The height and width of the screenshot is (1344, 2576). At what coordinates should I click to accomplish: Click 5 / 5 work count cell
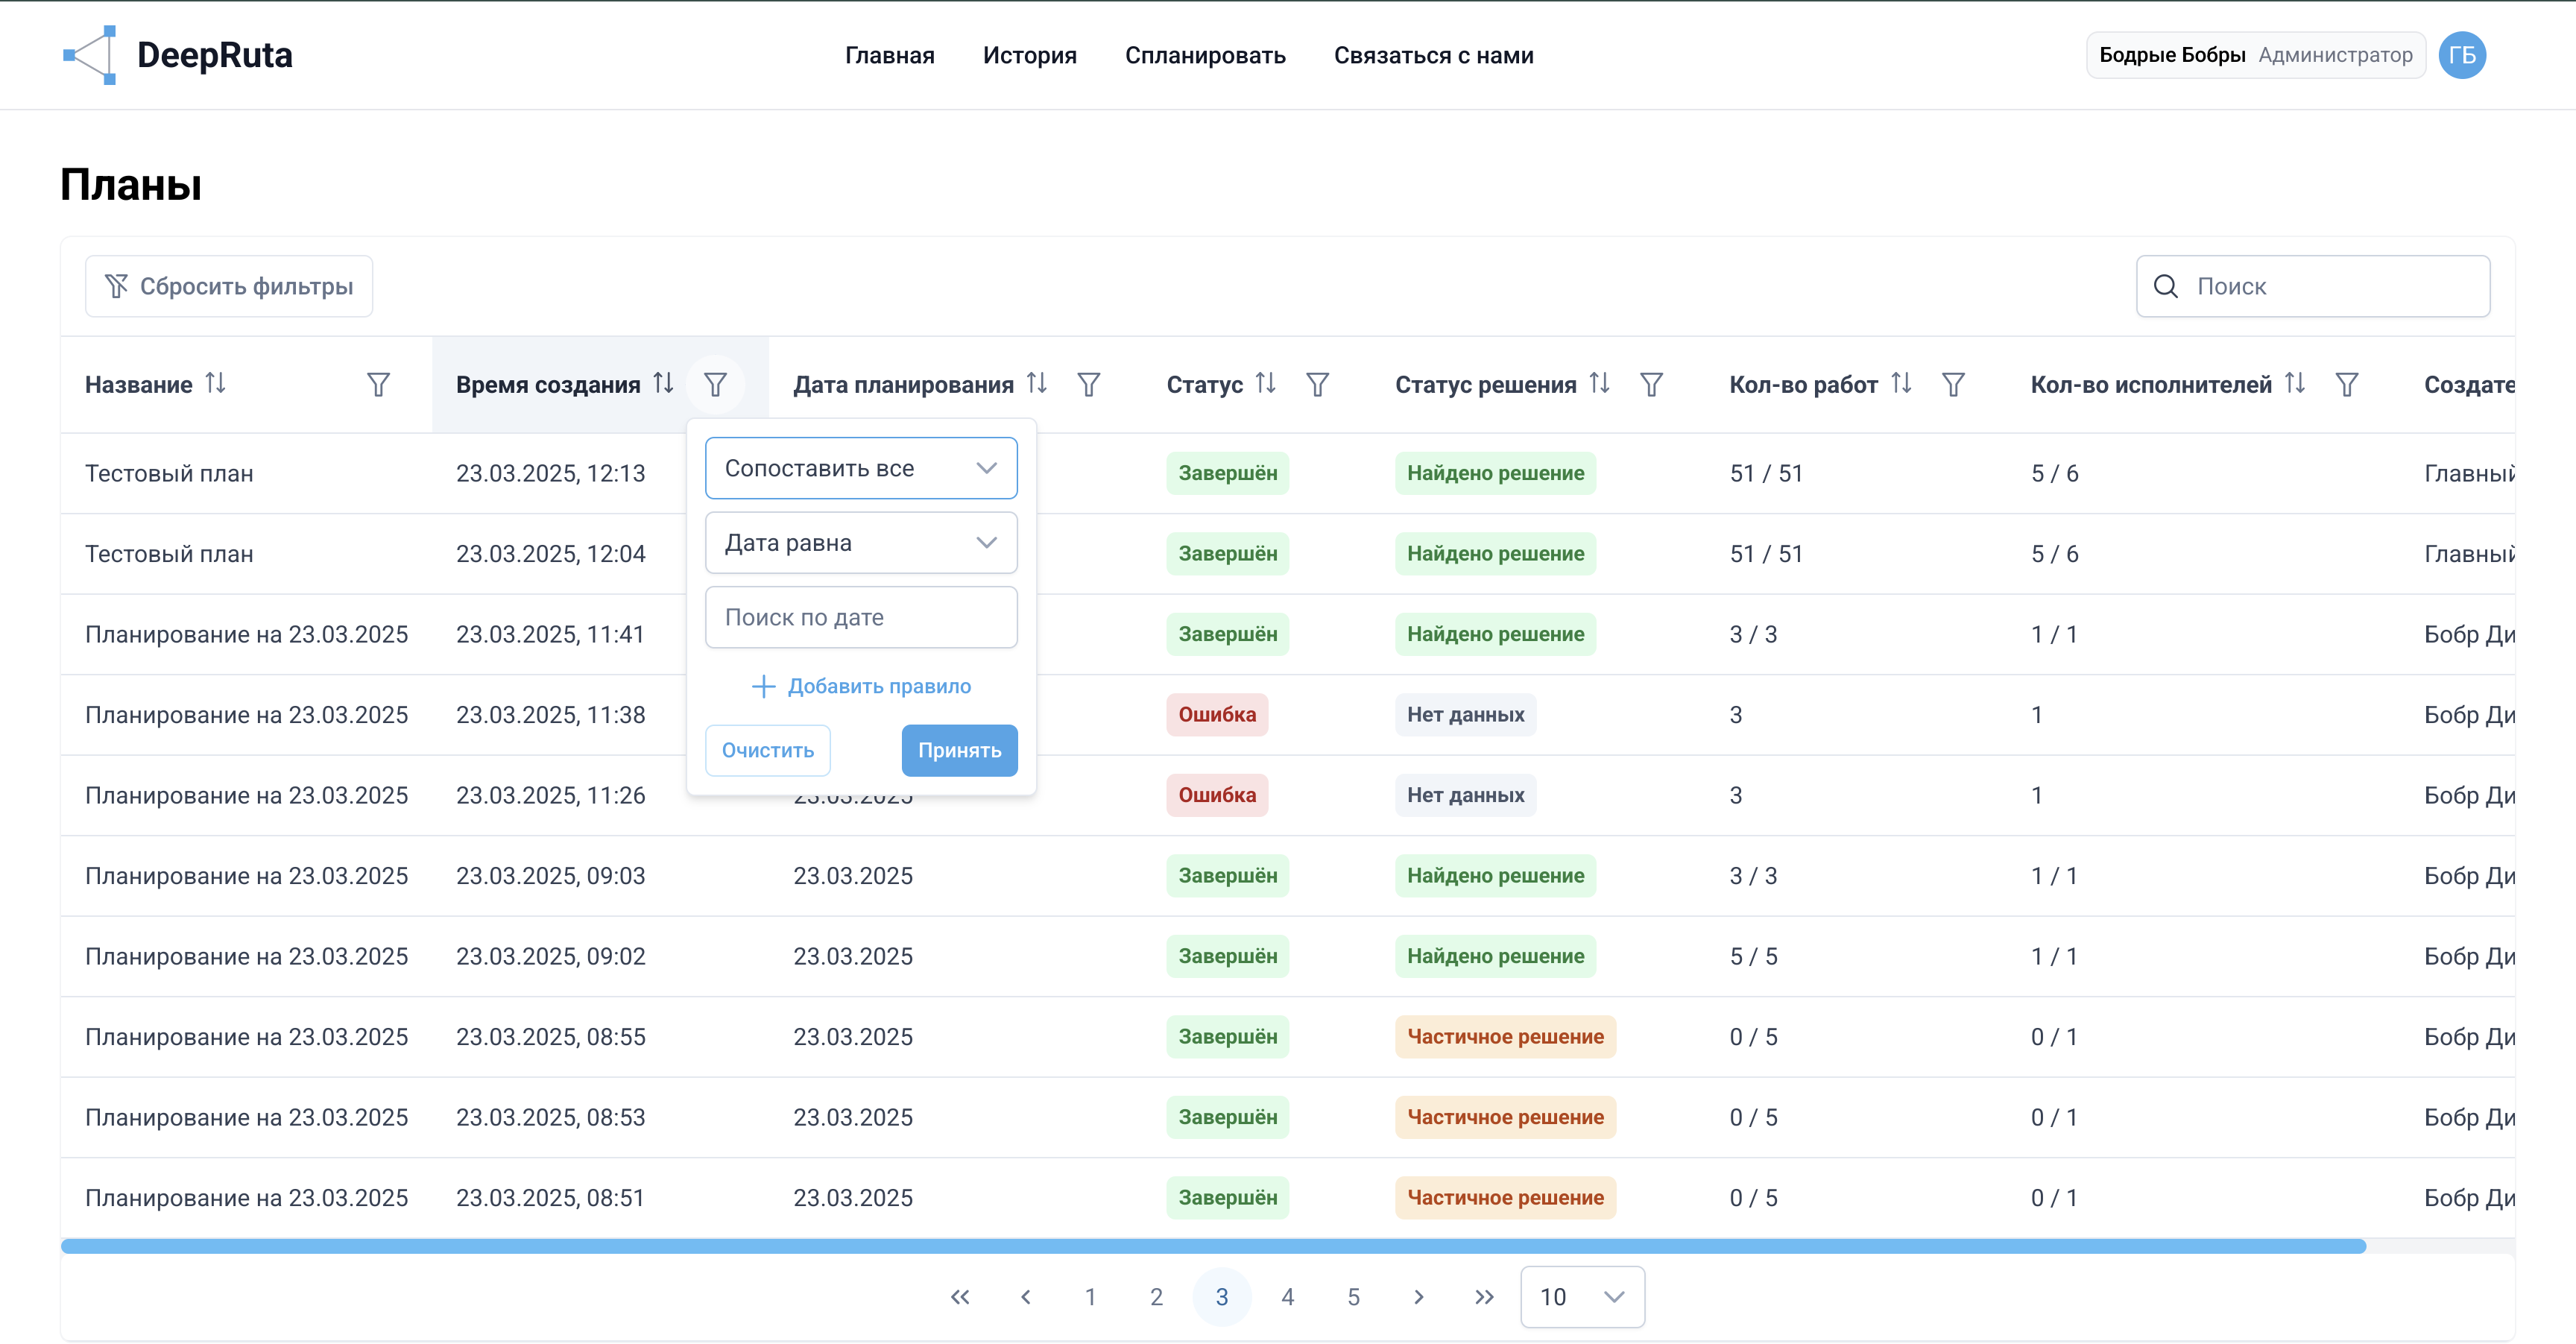click(x=1753, y=957)
